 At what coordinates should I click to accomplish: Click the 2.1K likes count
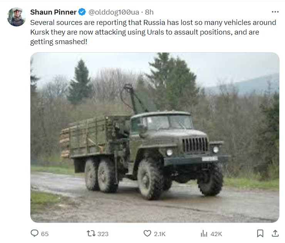point(160,234)
